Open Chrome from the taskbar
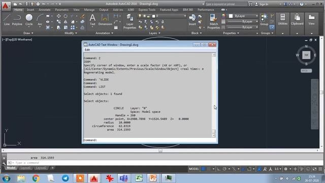 [36, 178]
